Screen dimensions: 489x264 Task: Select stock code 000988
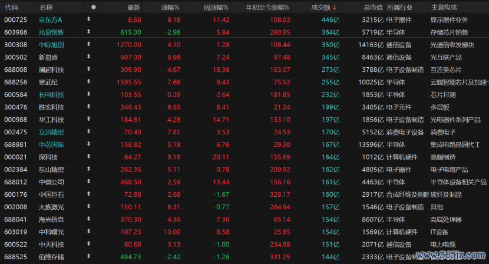15,120
